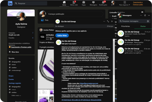Click the LinkedIn logo icon
Image resolution: width=152 pixels, height=102 pixels.
click(x=10, y=3)
